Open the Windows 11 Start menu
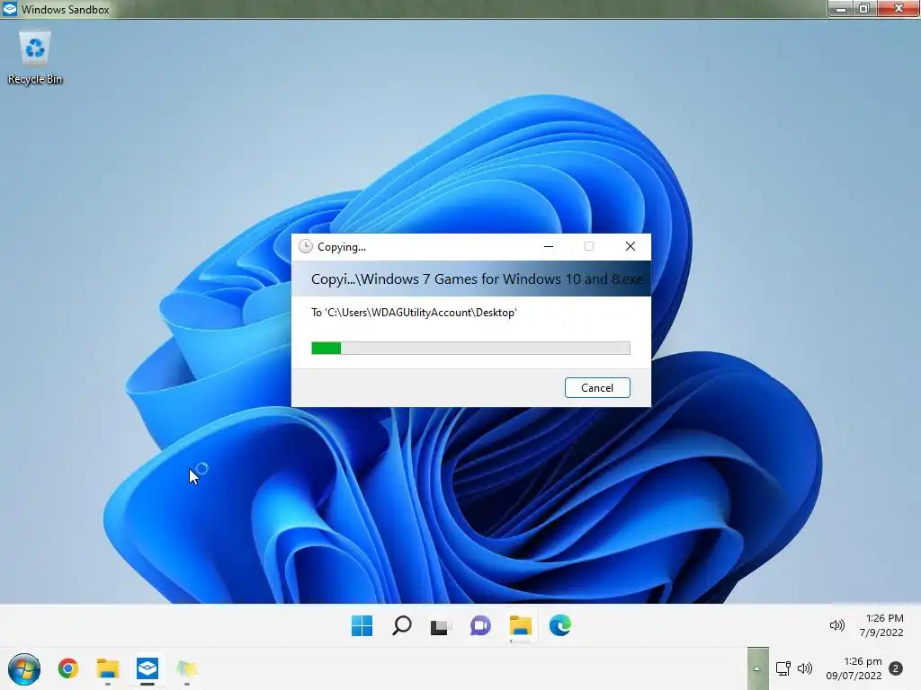This screenshot has width=921, height=690. [x=362, y=625]
